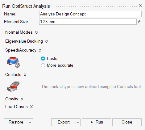
Task: Click the Restore button
Action: coord(16,122)
